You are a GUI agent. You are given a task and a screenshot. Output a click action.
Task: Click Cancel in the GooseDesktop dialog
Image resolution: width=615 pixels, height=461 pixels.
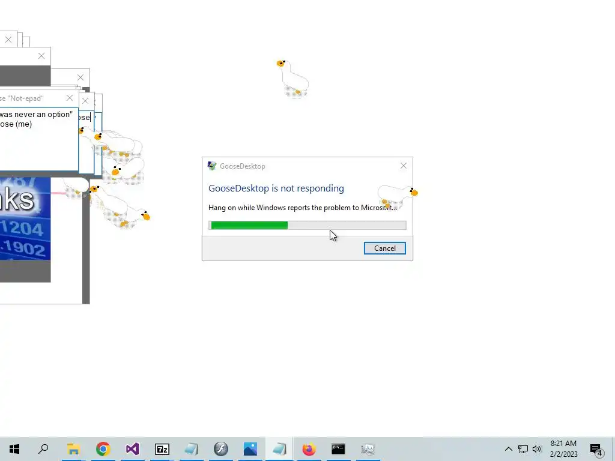coord(384,248)
